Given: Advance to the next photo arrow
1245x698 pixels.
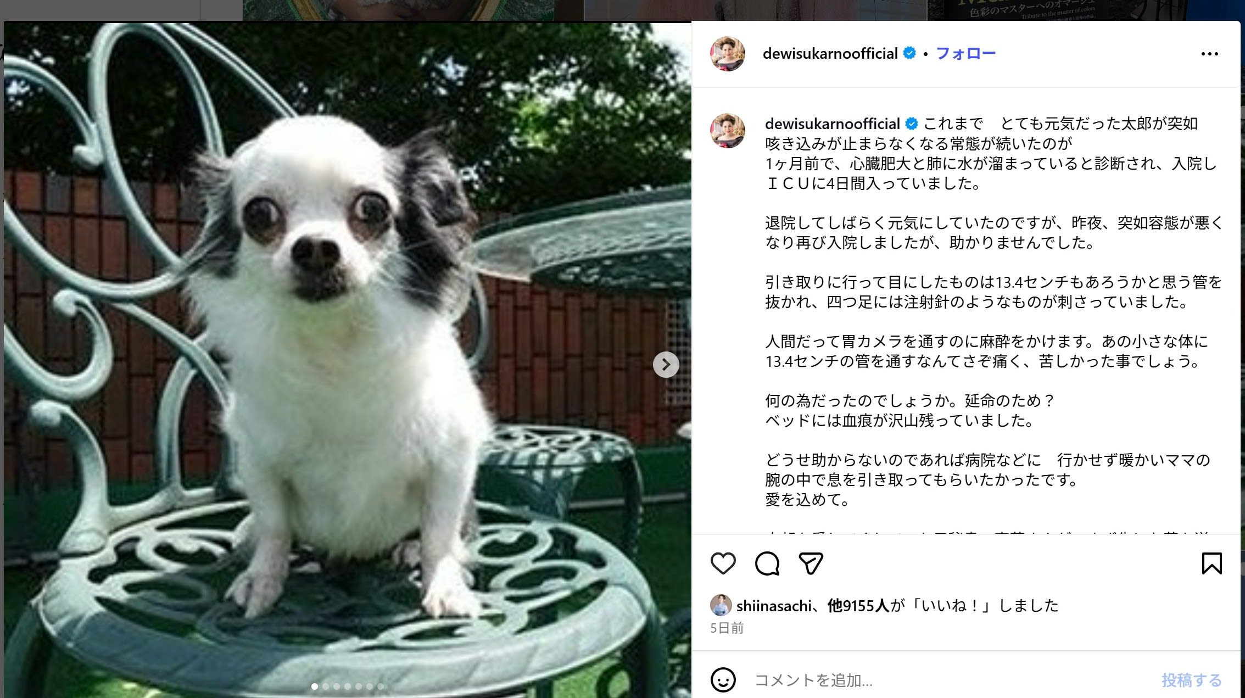Looking at the screenshot, I should click(666, 365).
